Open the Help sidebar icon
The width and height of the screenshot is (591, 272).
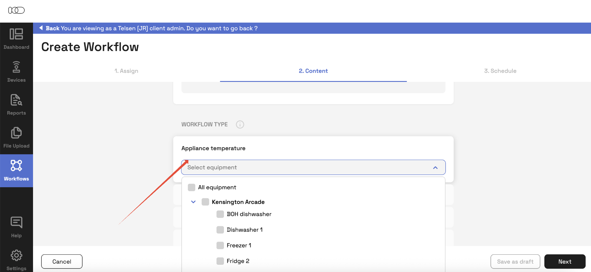[16, 223]
